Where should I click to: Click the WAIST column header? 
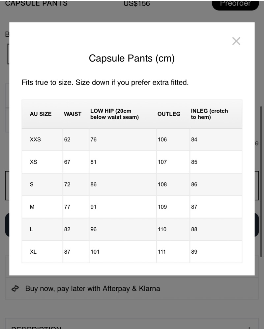(73, 114)
